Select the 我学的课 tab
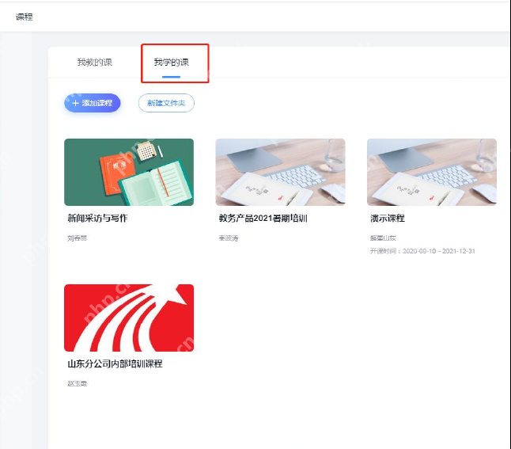Viewport: 511px width, 449px height. (x=172, y=62)
